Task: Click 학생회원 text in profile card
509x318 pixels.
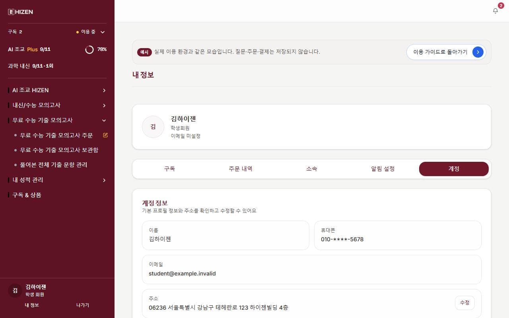Action: coord(180,128)
